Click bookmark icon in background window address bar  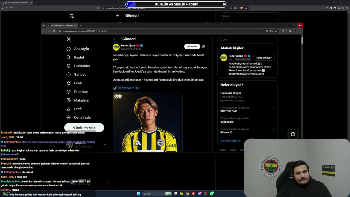click(98, 8)
